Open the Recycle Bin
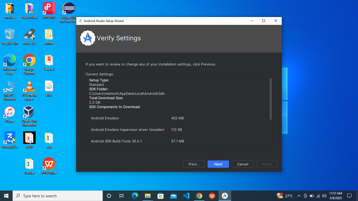358x201 pixels. 10,37
